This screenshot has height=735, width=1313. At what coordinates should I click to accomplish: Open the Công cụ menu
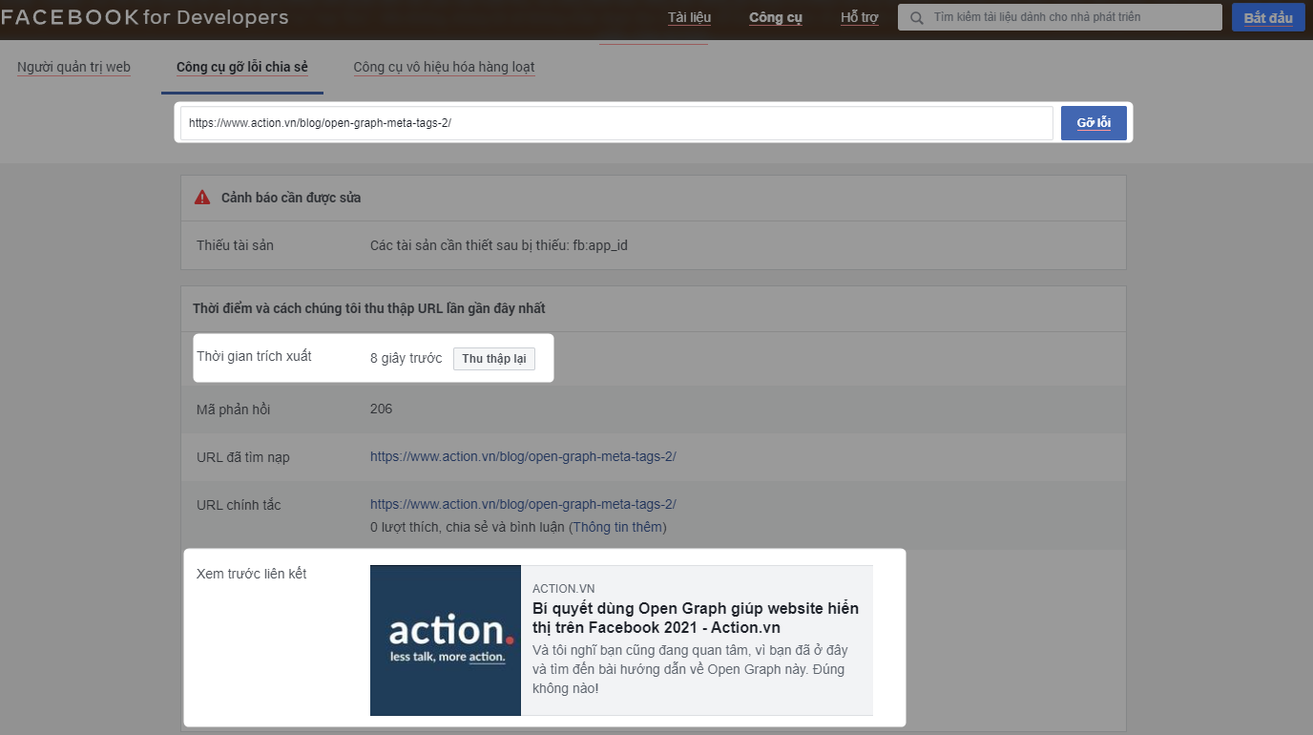pos(776,17)
